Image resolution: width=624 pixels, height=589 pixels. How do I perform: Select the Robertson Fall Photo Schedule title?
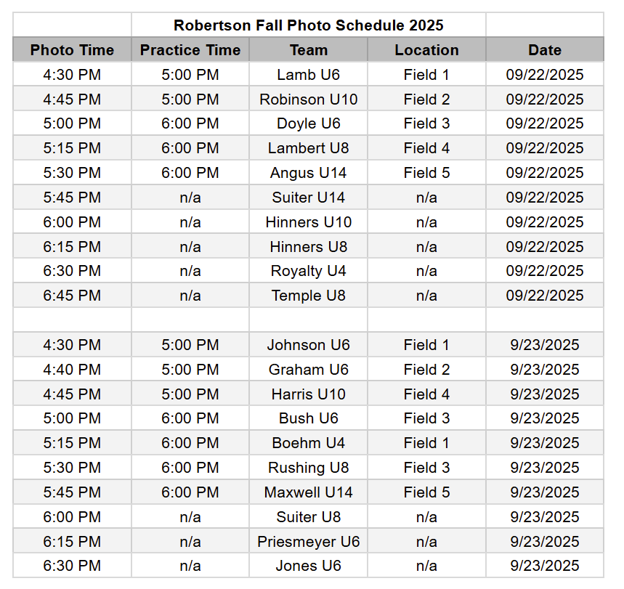pos(308,25)
